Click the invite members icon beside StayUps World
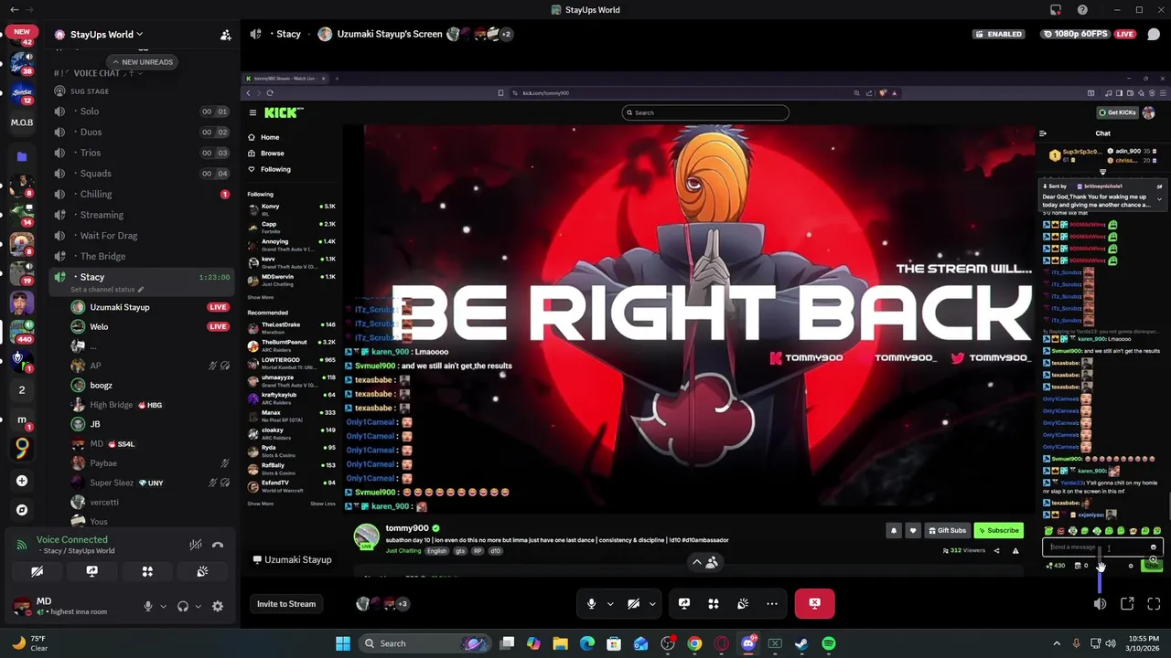 pos(225,35)
